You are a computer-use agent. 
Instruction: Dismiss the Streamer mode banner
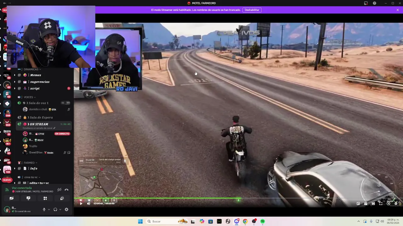[398, 10]
